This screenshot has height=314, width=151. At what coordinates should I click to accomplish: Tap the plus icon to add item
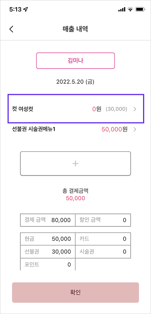[x=75, y=163]
